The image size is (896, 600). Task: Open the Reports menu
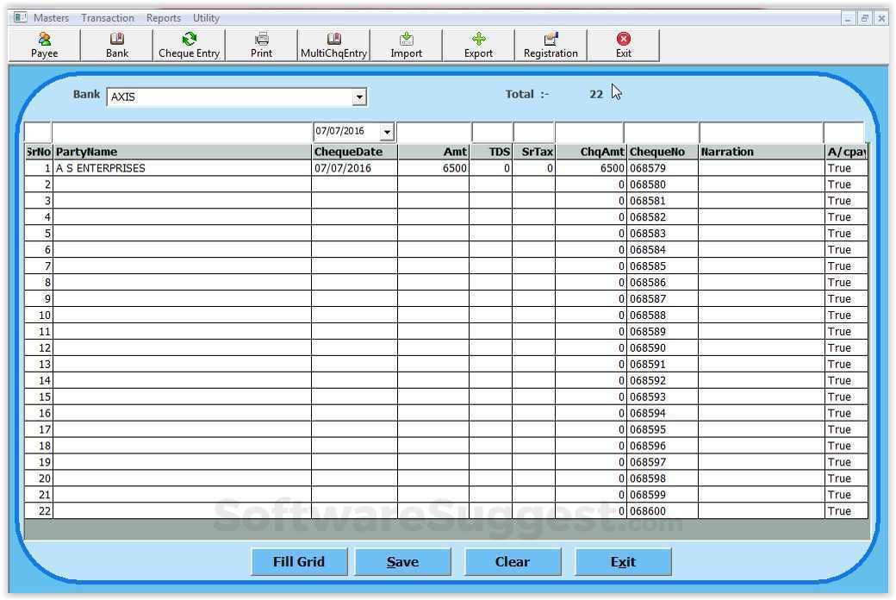[x=163, y=17]
